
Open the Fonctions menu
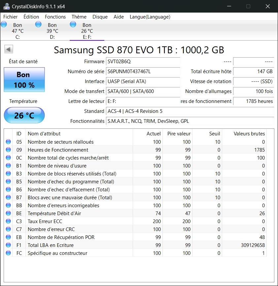55,17
